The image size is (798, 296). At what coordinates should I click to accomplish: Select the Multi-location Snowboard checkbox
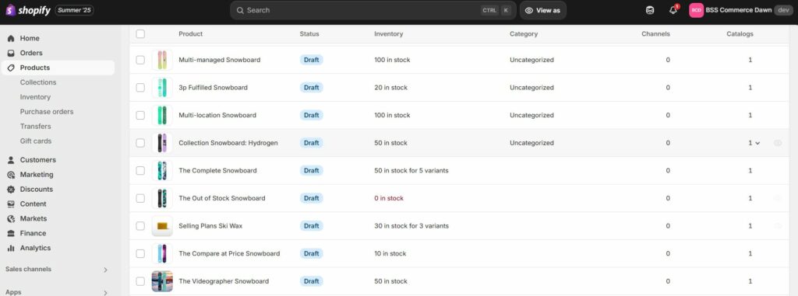point(140,115)
